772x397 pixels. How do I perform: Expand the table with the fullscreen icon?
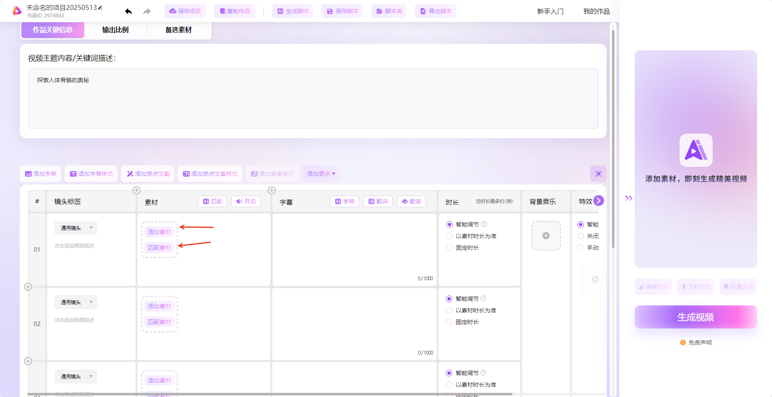pyautogui.click(x=598, y=173)
